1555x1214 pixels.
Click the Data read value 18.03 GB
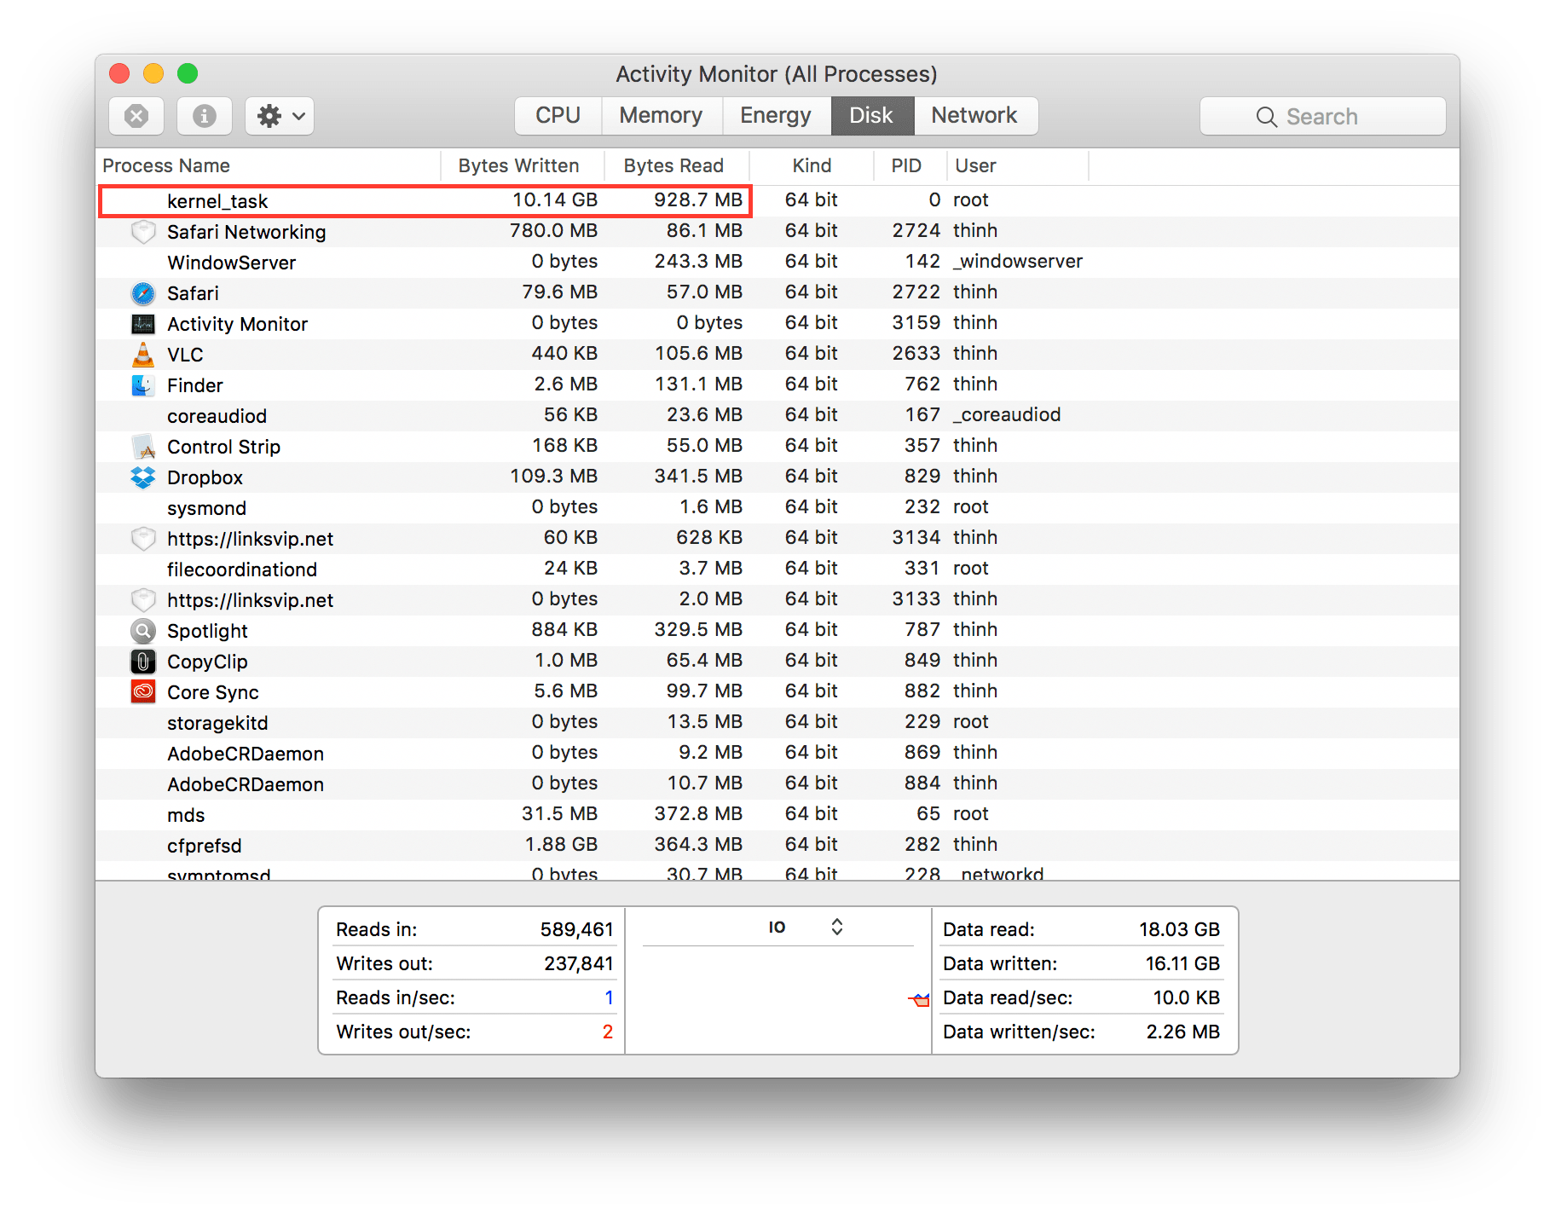pos(1179,929)
